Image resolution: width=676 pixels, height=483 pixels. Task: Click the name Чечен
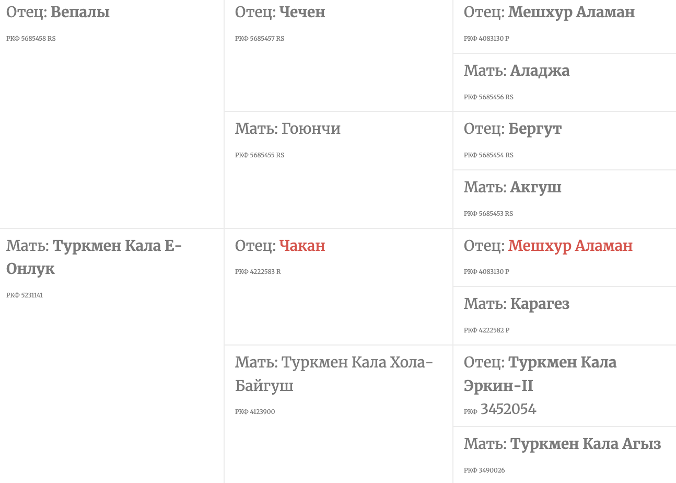pyautogui.click(x=302, y=12)
